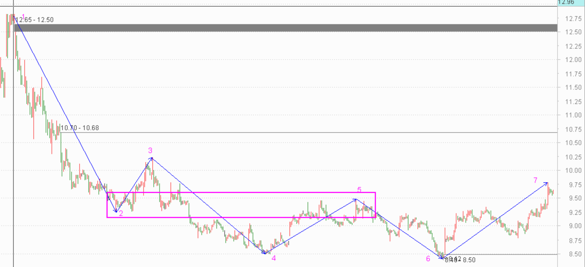This screenshot has height=267, width=585.
Task: Click the 12.75 price axis label
Action: (x=573, y=19)
